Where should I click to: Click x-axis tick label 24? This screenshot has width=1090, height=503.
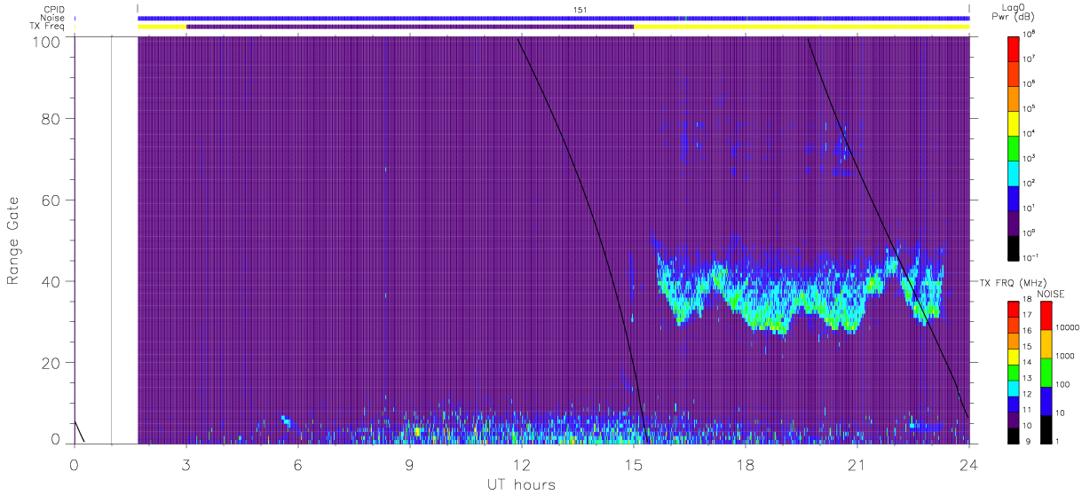pos(968,464)
